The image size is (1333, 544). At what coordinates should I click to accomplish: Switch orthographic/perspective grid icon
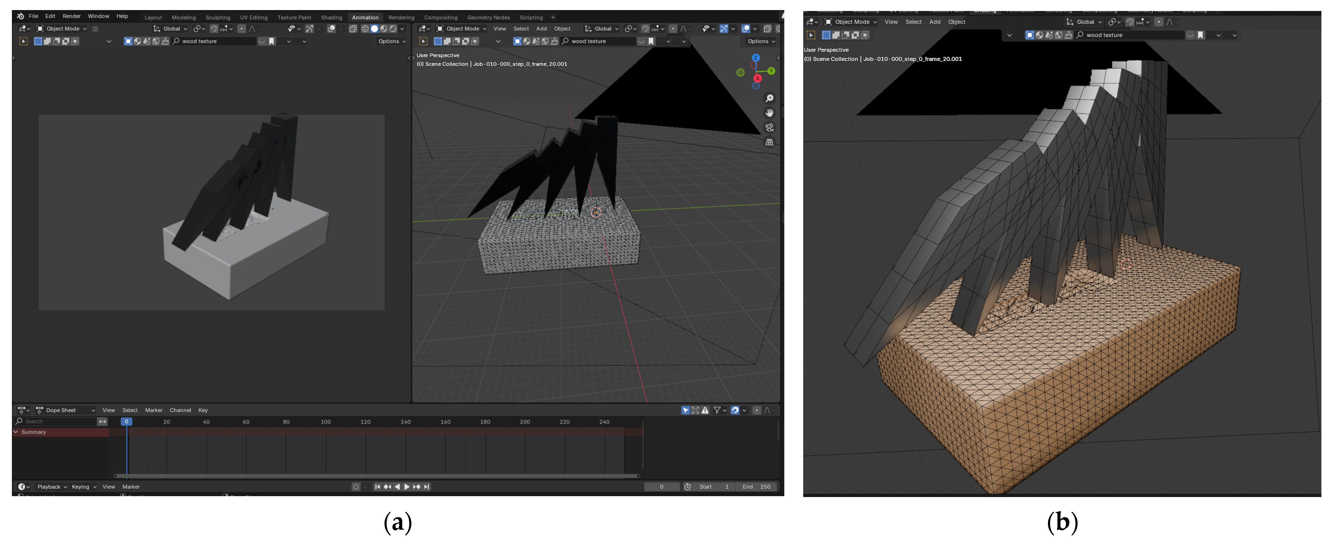pos(769,142)
